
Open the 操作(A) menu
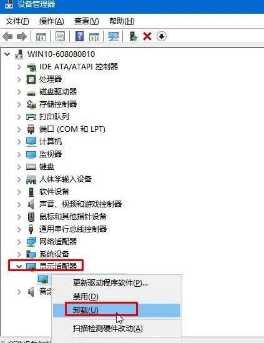pyautogui.click(x=52, y=21)
